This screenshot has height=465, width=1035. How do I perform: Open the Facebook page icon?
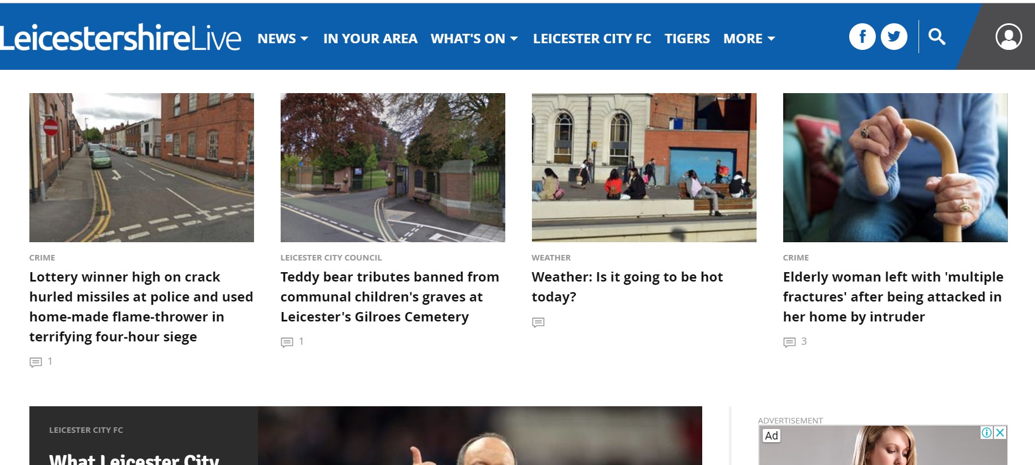click(862, 37)
